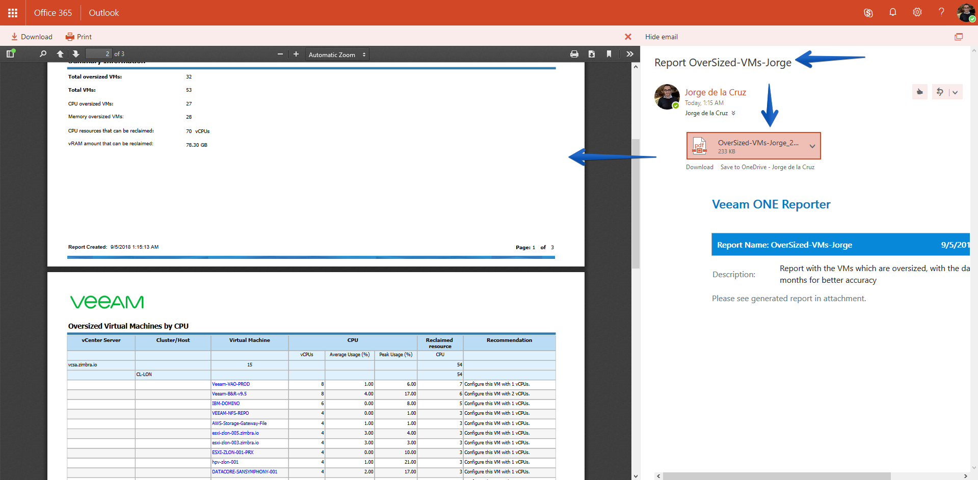
Task: Click Download in the attachment preview bar
Action: click(x=32, y=37)
